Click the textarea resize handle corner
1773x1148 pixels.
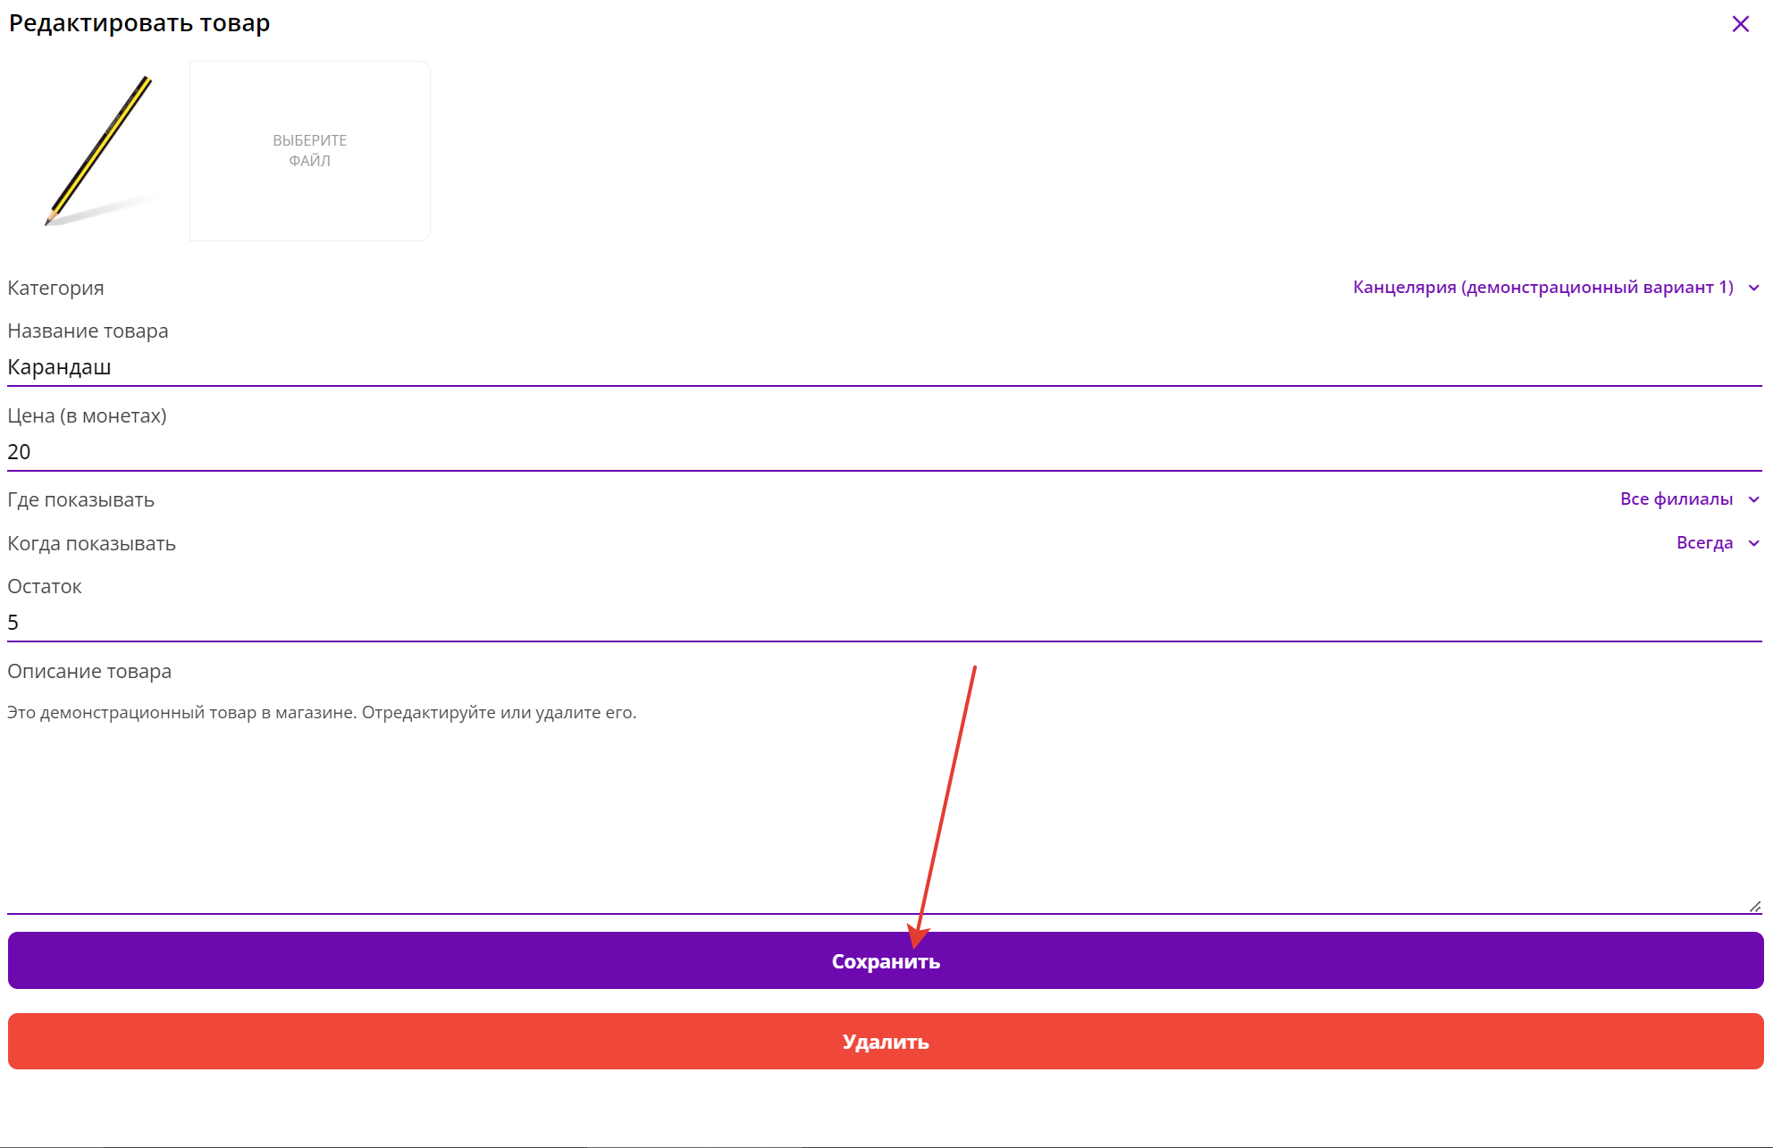pos(1755,906)
